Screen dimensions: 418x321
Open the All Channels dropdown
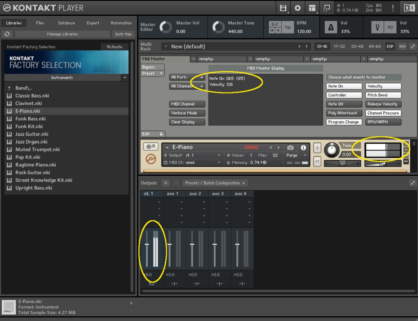pyautogui.click(x=187, y=86)
